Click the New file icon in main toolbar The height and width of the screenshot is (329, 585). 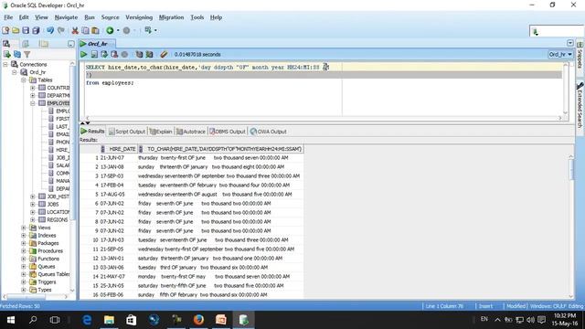(x=5, y=30)
